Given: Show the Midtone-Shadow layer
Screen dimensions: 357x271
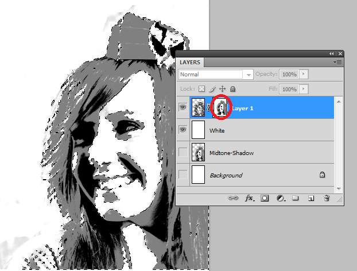Looking at the screenshot, I should (183, 153).
